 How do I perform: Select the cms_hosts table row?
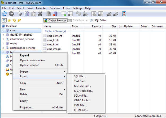pos(80,40)
